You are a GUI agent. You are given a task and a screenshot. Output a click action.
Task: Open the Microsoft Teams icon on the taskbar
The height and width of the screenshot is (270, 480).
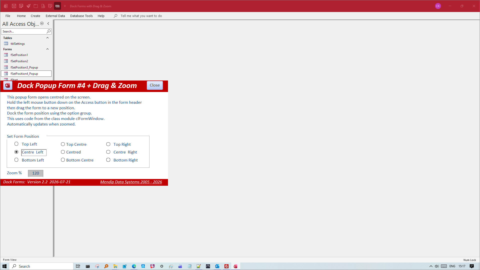(180, 266)
